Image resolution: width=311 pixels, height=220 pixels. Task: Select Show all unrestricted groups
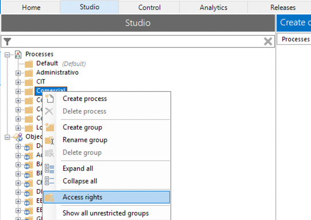[x=106, y=213]
